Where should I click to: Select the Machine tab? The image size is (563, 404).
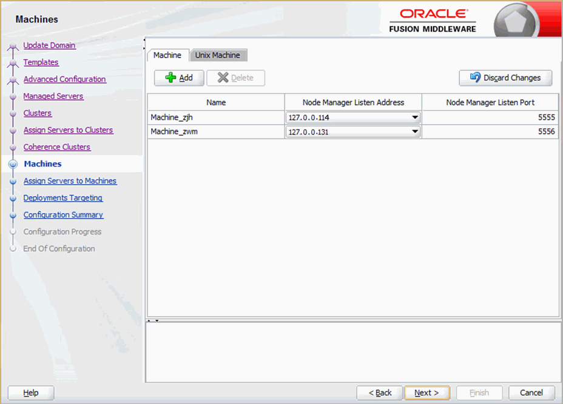point(167,55)
